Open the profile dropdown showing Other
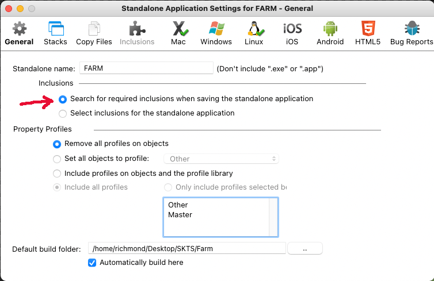This screenshot has width=434, height=281. click(222, 159)
